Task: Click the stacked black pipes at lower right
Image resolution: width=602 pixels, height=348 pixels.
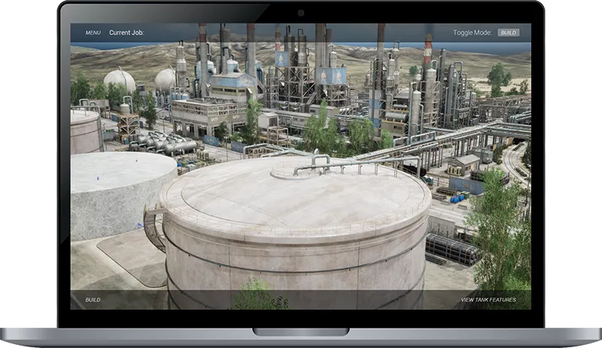Action: (451, 248)
